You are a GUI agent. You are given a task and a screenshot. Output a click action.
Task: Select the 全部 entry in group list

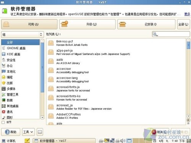20,42
